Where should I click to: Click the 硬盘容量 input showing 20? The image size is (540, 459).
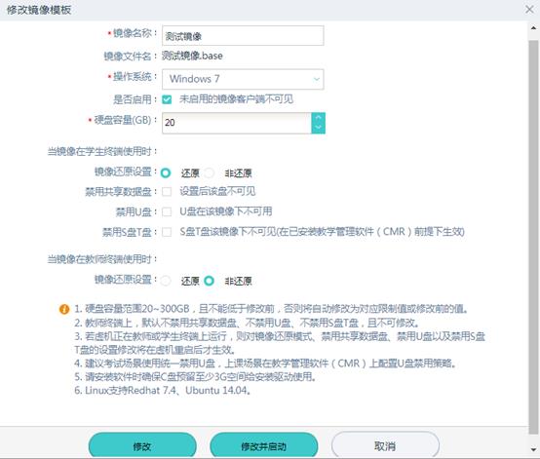237,123
